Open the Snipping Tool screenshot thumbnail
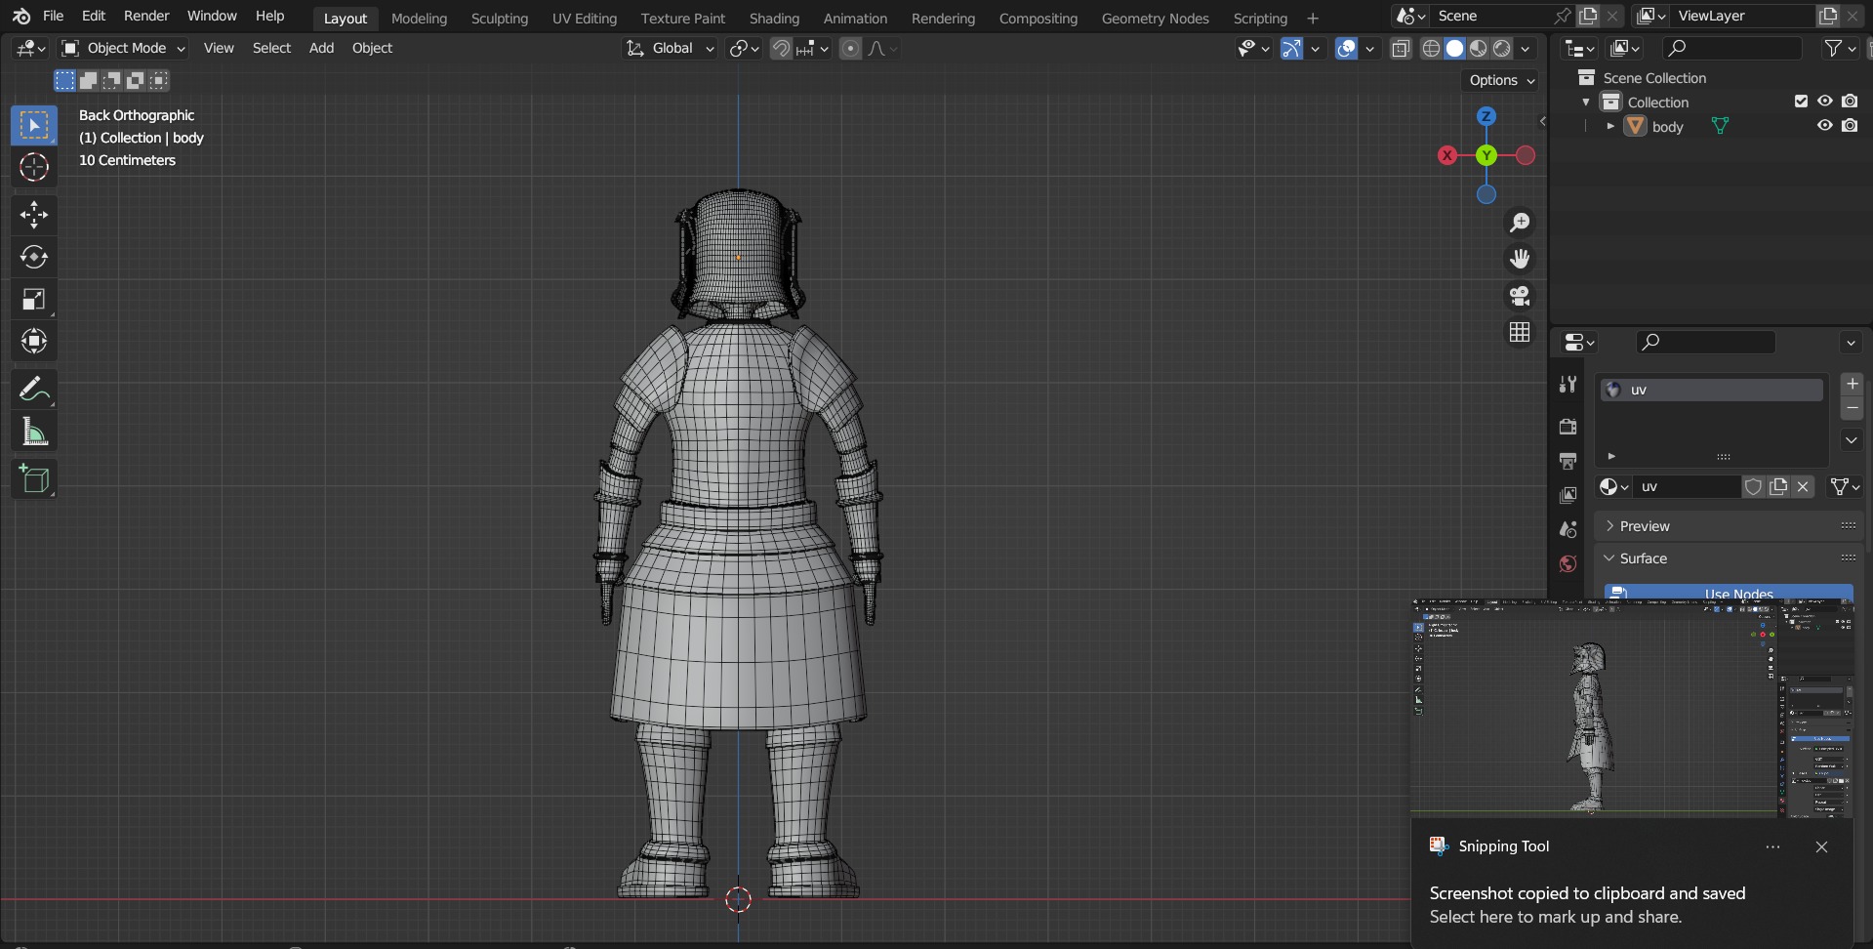The height and width of the screenshot is (949, 1873). [1632, 708]
